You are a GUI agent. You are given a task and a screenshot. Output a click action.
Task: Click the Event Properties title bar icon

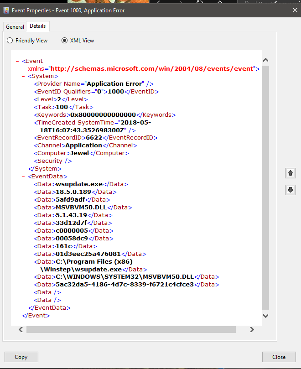6,10
